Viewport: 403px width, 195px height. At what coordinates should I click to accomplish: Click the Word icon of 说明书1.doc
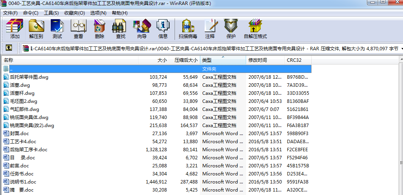pos(6,182)
